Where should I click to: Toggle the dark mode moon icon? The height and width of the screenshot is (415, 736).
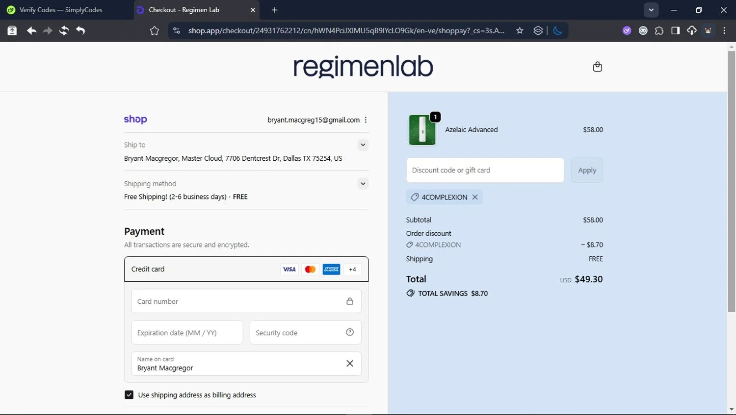pyautogui.click(x=557, y=31)
